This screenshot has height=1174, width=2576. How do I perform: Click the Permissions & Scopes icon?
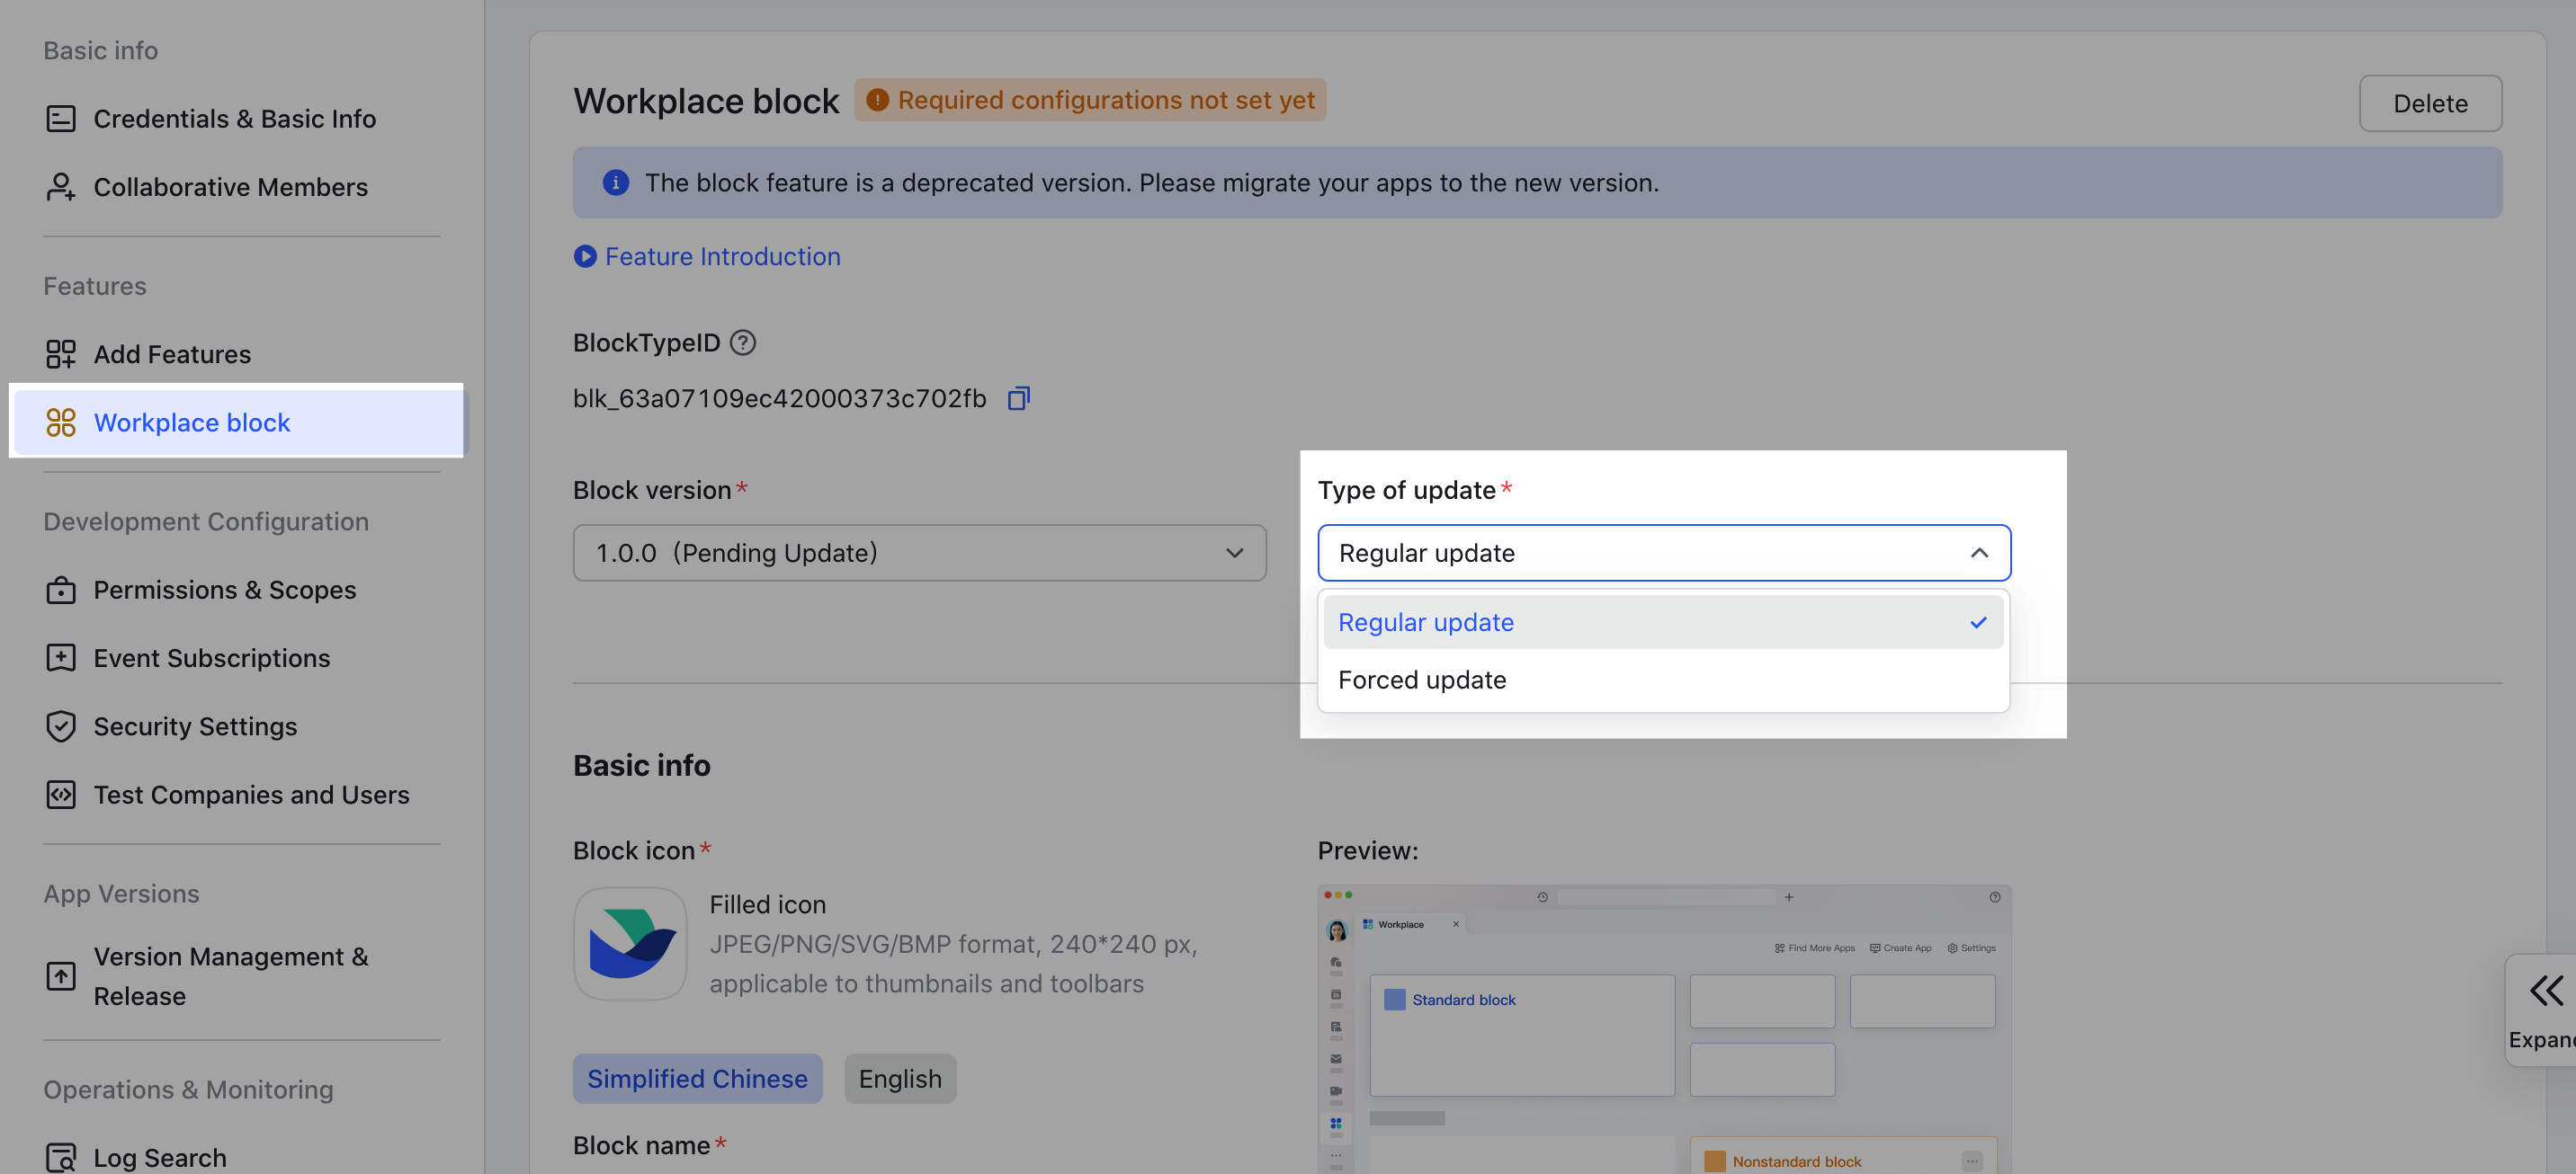coord(61,591)
